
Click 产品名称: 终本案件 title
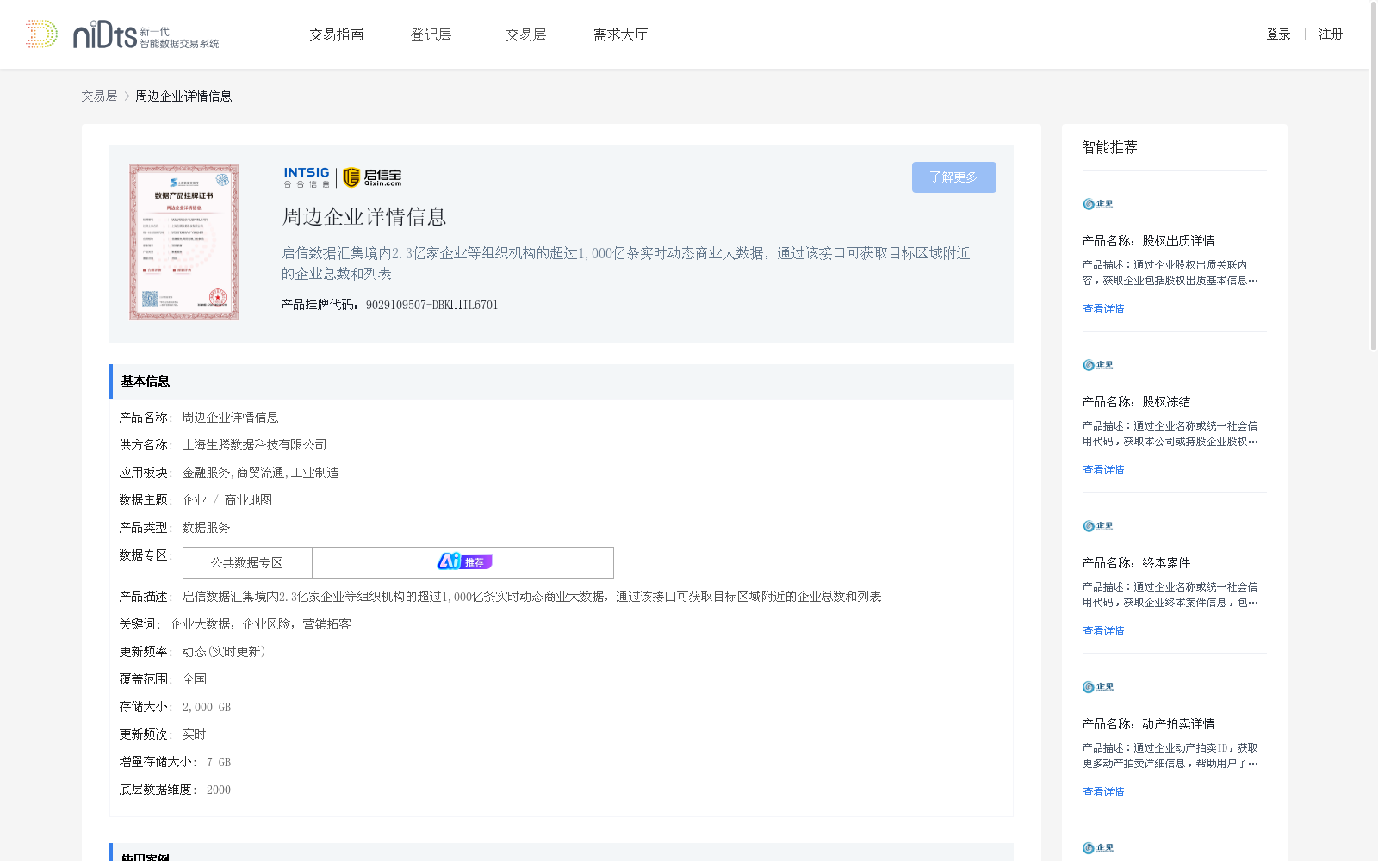1136,563
